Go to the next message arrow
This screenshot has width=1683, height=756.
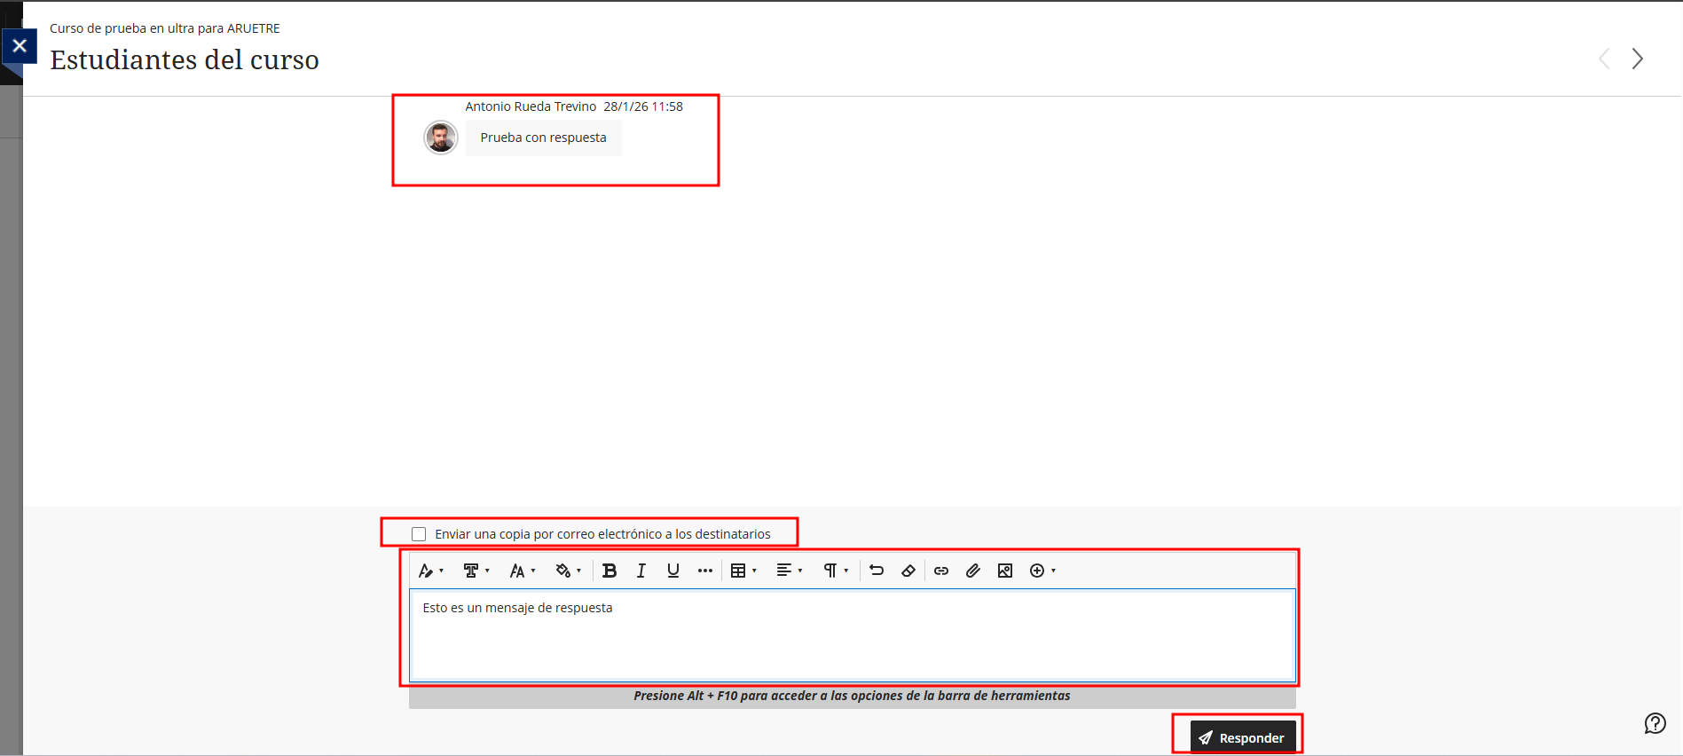tap(1637, 59)
